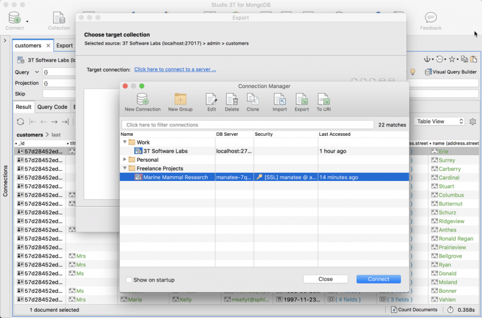The width and height of the screenshot is (482, 318).
Task: Collapse the Work folder group
Action: point(124,143)
